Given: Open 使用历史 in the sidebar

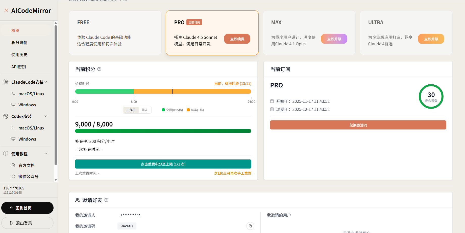Looking at the screenshot, I should (x=26, y=54).
